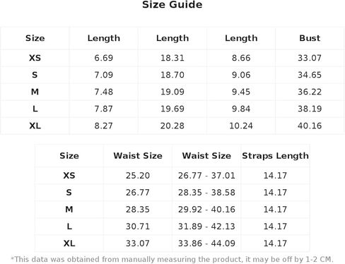Click the 18.31 length value

[x=172, y=58]
